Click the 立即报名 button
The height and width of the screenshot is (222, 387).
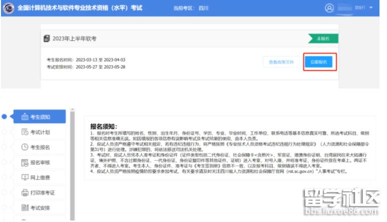[x=319, y=62]
